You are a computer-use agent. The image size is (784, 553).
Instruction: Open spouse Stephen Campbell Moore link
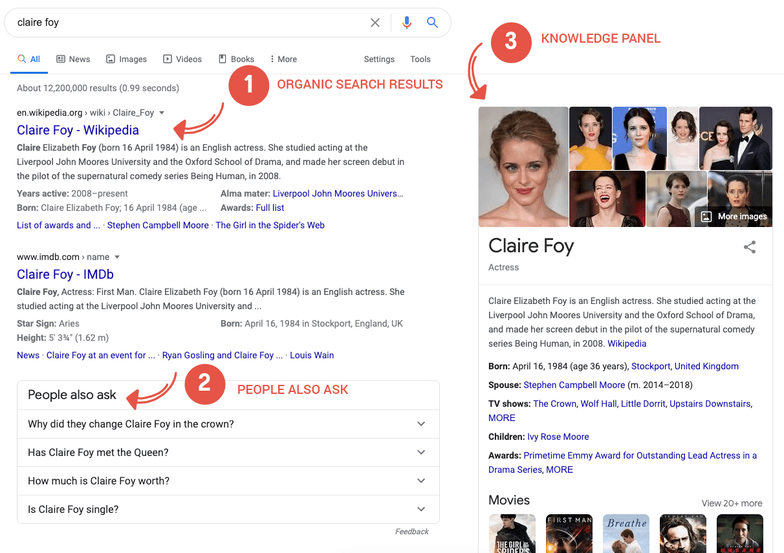(574, 385)
